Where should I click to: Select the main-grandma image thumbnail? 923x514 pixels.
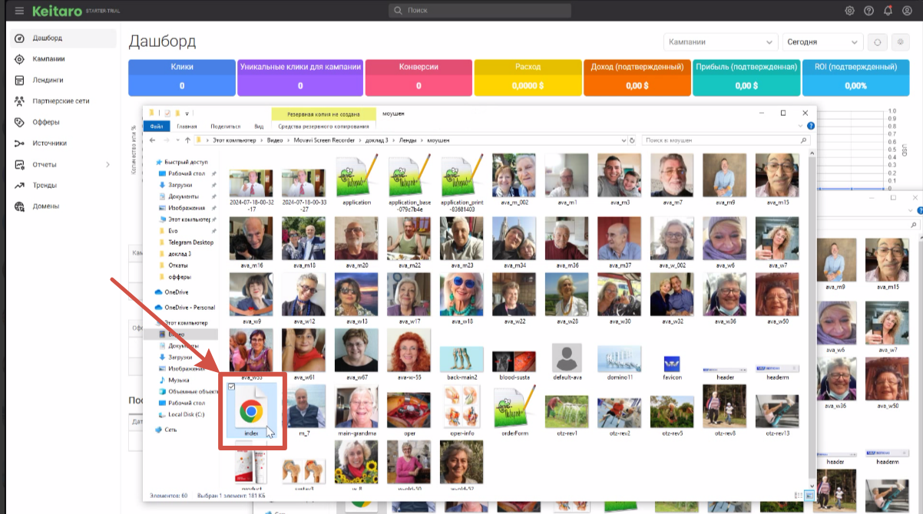[x=358, y=410]
